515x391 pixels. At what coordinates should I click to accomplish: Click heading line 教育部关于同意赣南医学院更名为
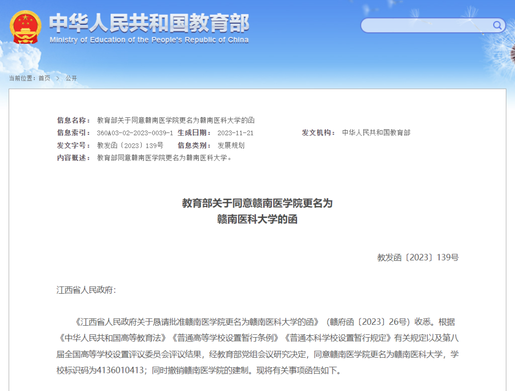click(257, 203)
